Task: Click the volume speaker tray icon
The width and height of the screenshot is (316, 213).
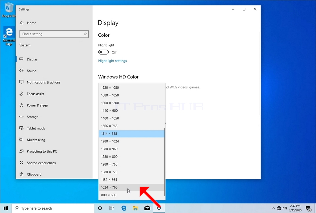Action: pos(285,208)
